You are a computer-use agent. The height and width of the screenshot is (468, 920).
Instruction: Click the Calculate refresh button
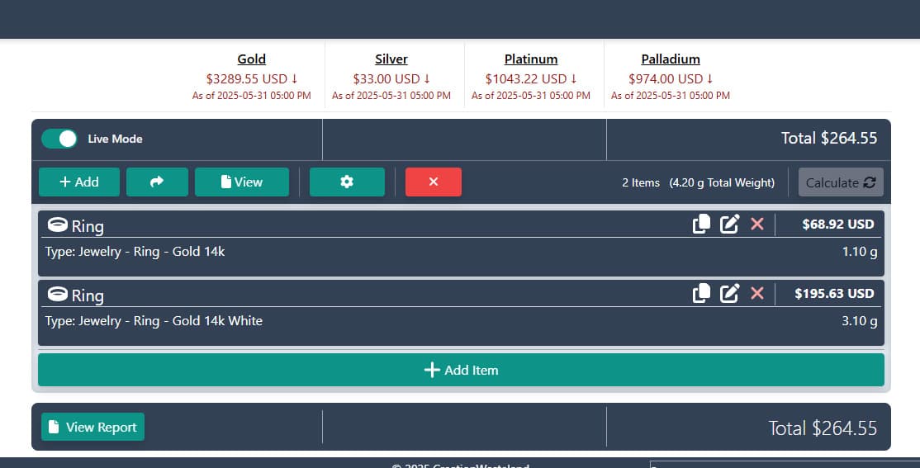(x=841, y=182)
